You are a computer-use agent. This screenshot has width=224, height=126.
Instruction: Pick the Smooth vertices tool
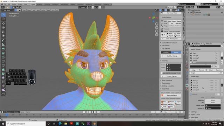(x=3, y=78)
